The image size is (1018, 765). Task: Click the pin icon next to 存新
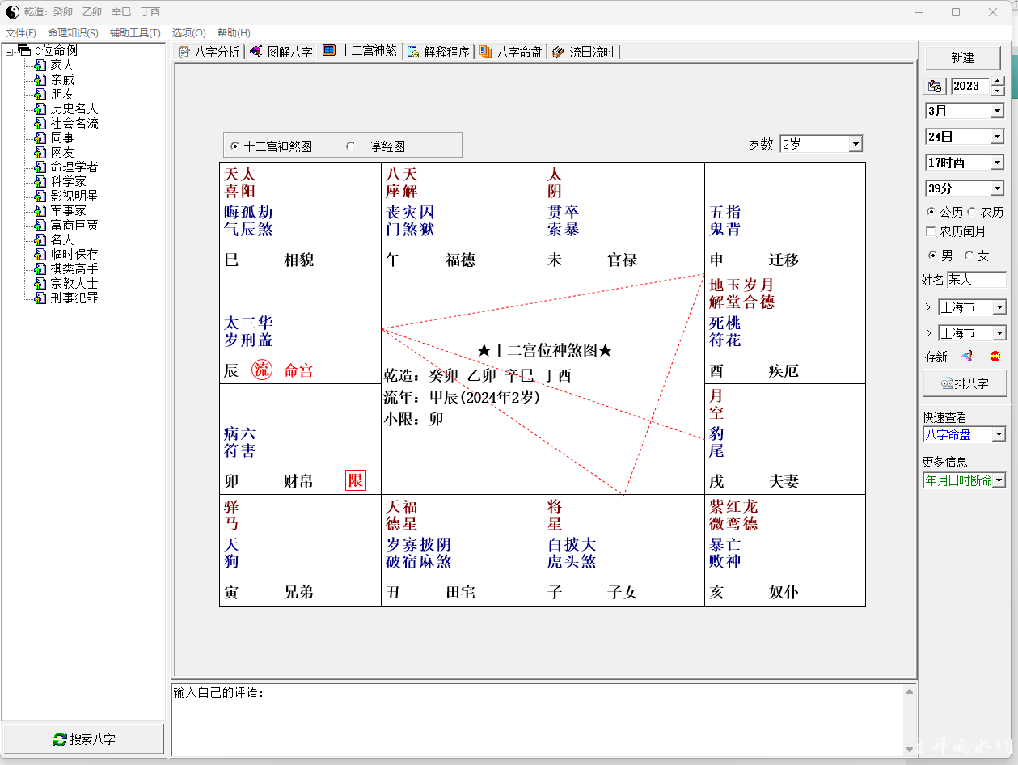(967, 356)
